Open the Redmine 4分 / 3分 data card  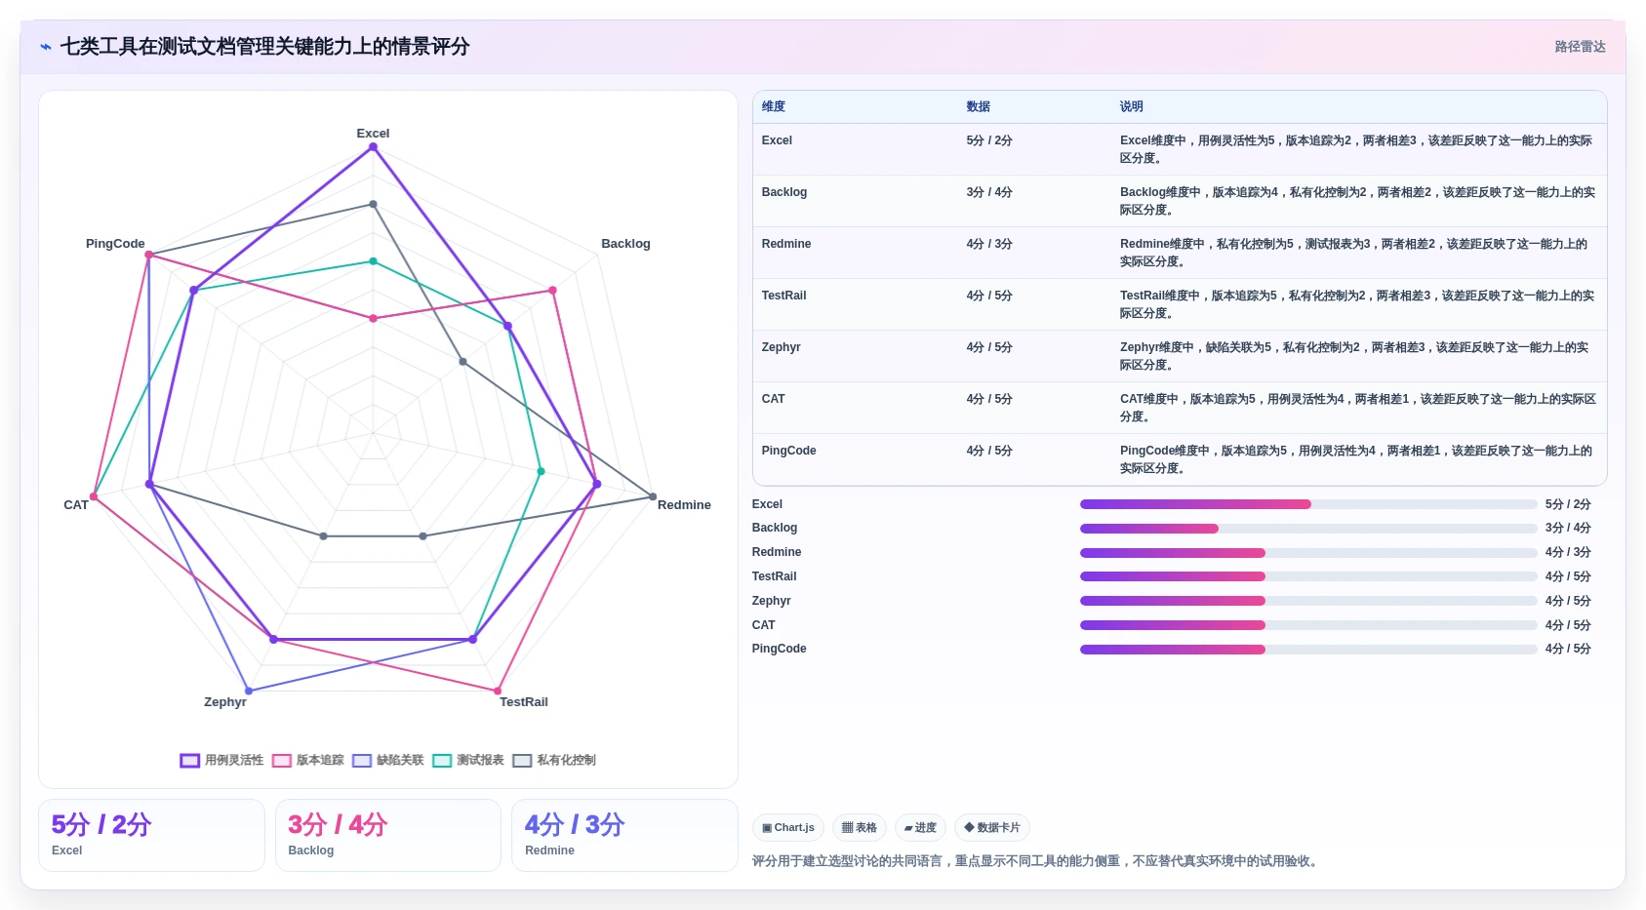coord(624,835)
